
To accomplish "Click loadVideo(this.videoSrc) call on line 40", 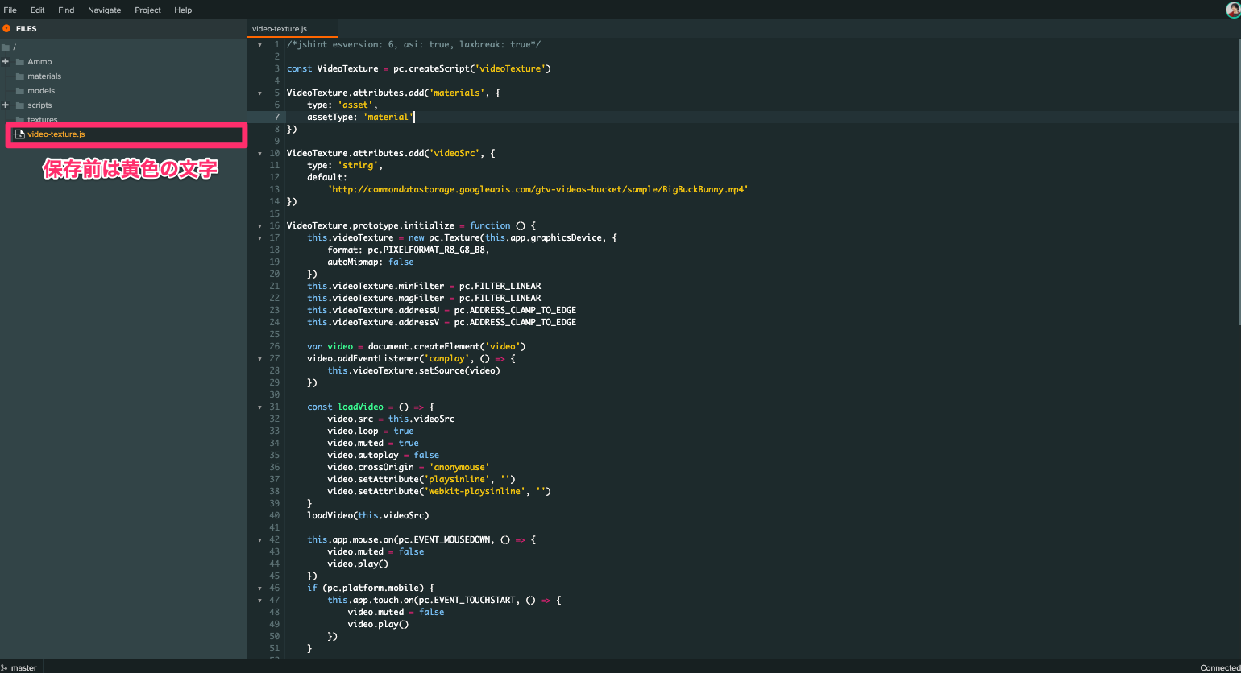I will (x=367, y=516).
